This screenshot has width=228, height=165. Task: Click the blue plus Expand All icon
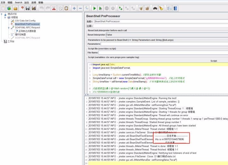tap(74, 8)
